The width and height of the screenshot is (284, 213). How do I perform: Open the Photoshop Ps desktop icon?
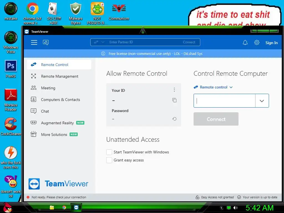11,69
